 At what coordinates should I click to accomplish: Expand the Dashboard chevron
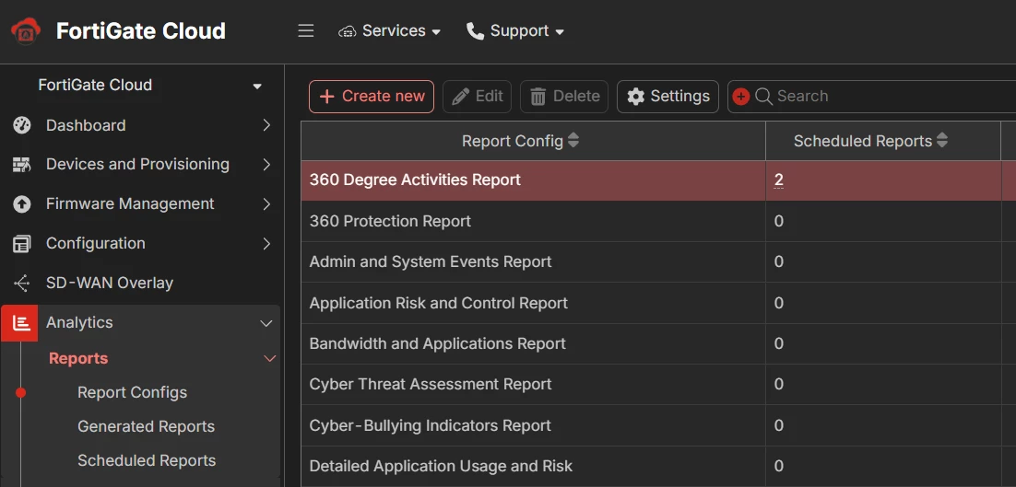(266, 125)
